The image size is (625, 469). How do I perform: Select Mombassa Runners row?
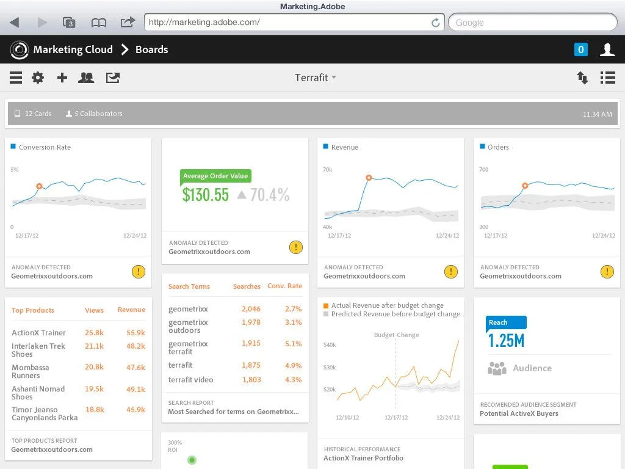(x=79, y=371)
